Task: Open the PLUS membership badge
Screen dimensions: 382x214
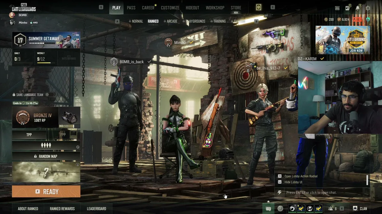Action: click(358, 20)
